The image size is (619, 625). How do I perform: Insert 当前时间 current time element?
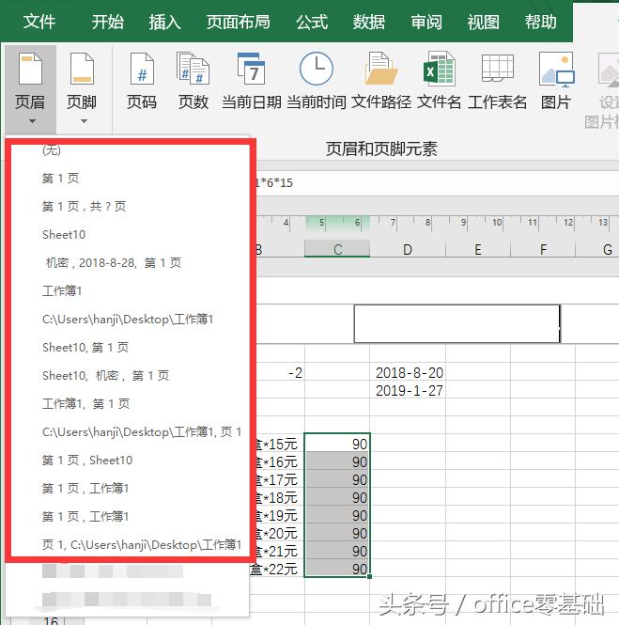coord(317,83)
